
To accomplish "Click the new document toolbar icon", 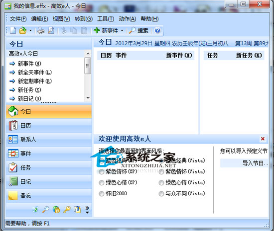I will point(13,30).
